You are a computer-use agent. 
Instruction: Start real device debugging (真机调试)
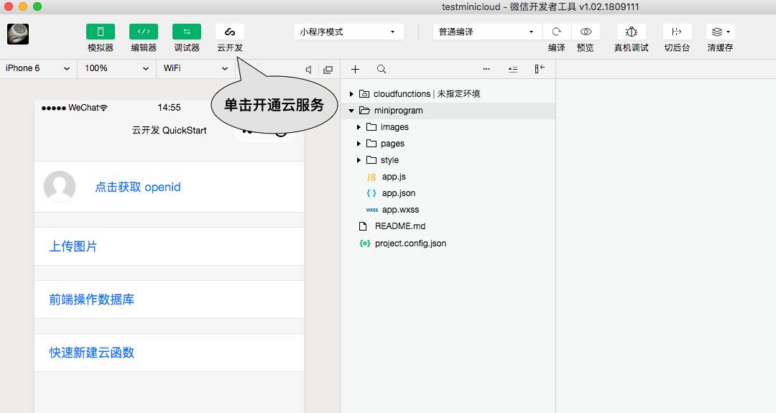(631, 32)
